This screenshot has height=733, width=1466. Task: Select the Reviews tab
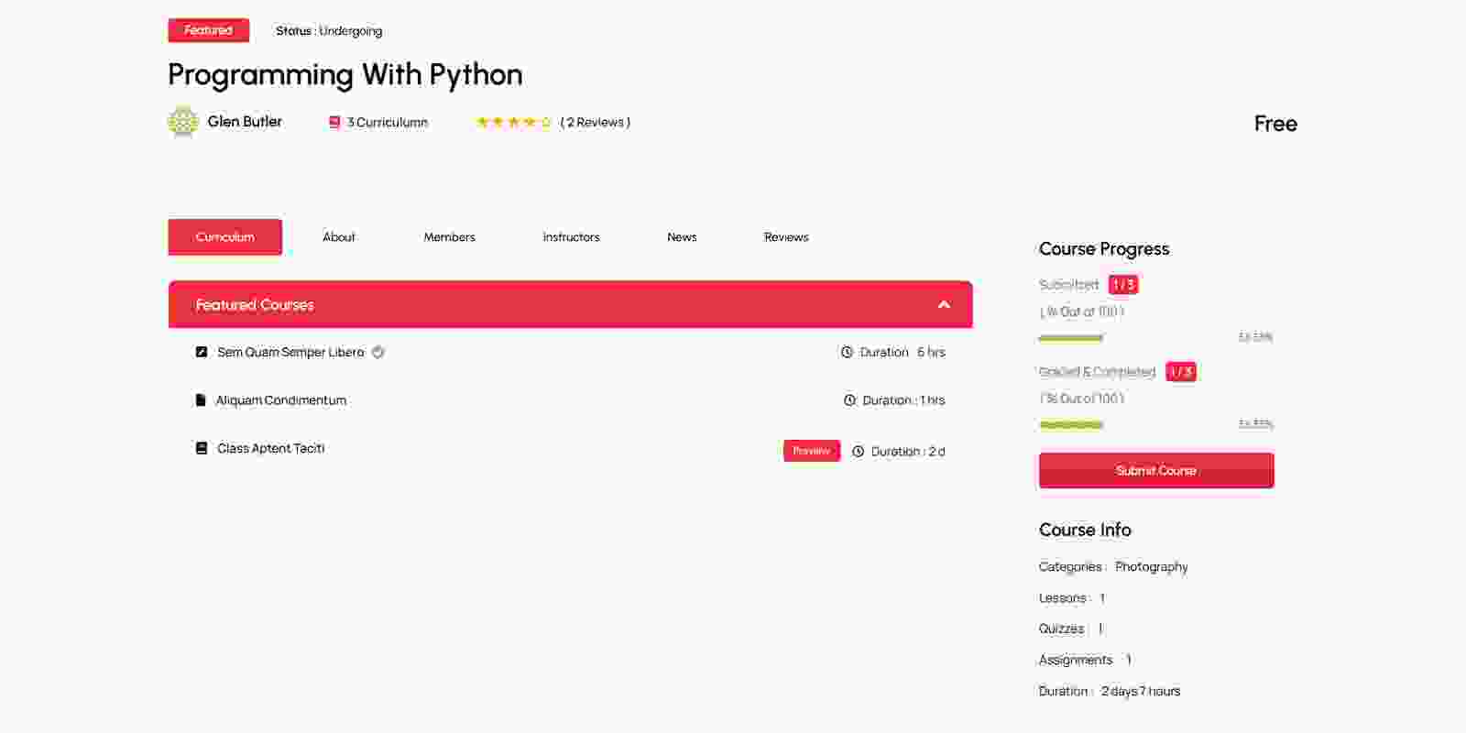786,237
